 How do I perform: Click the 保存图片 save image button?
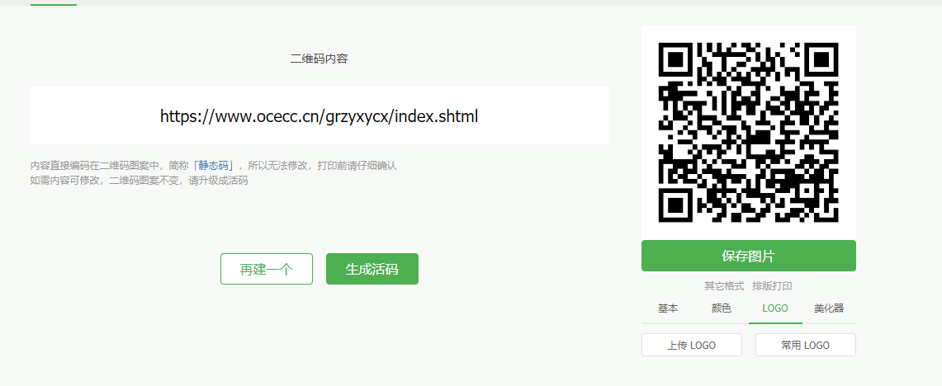[749, 256]
